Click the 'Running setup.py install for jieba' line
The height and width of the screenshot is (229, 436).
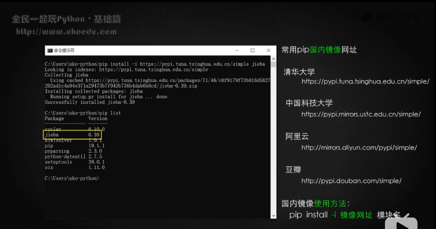[x=109, y=97]
